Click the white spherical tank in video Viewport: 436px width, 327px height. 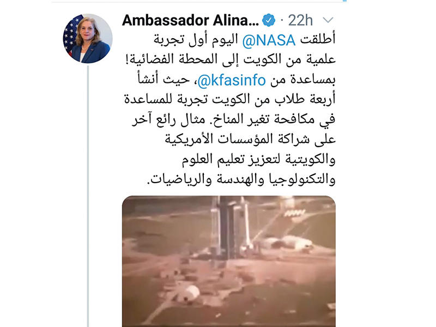coord(190,293)
